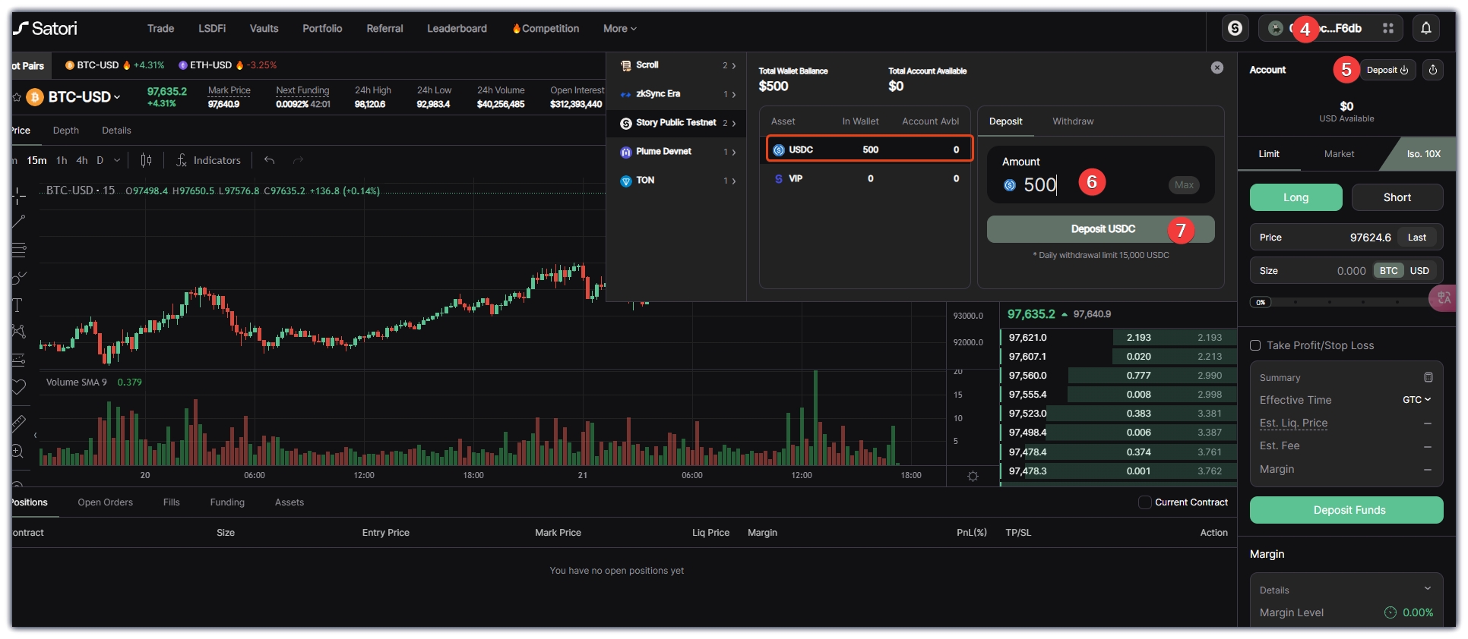1468x639 pixels.
Task: Open chart settings gear icon
Action: [x=973, y=476]
